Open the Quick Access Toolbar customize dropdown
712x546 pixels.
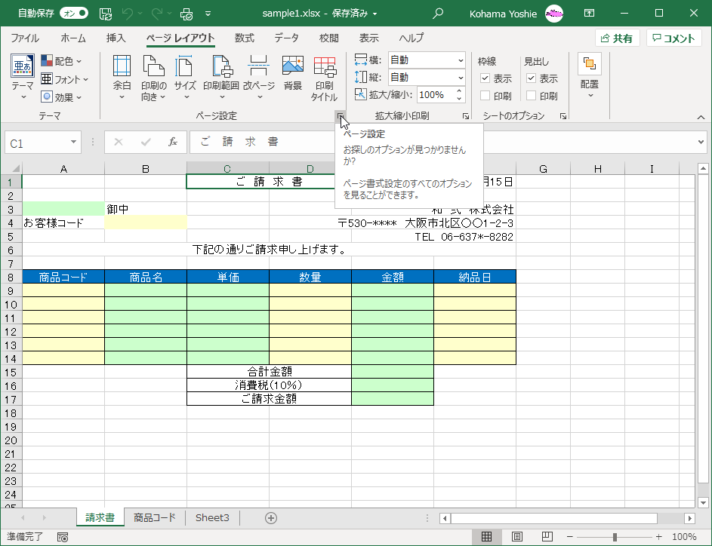[x=208, y=14]
